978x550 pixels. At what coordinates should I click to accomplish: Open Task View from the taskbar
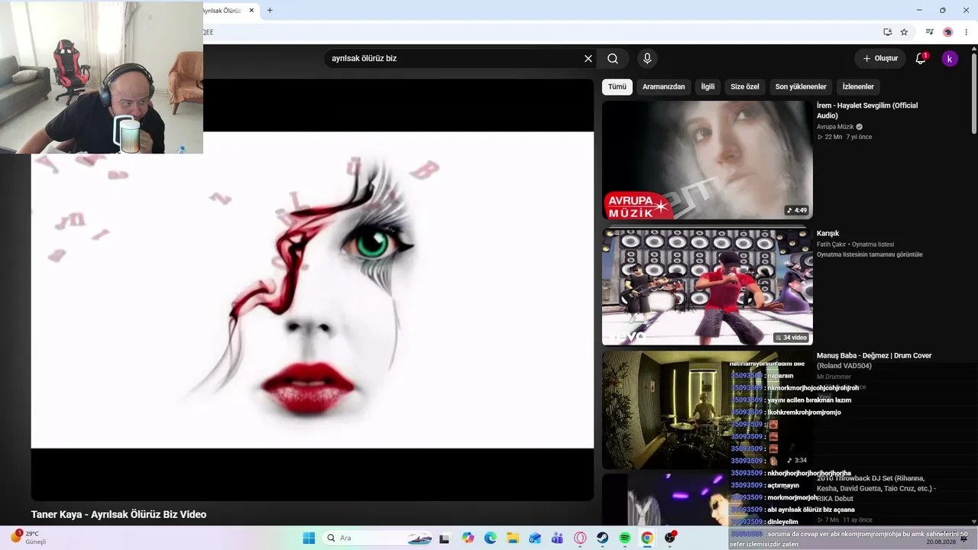point(444,538)
